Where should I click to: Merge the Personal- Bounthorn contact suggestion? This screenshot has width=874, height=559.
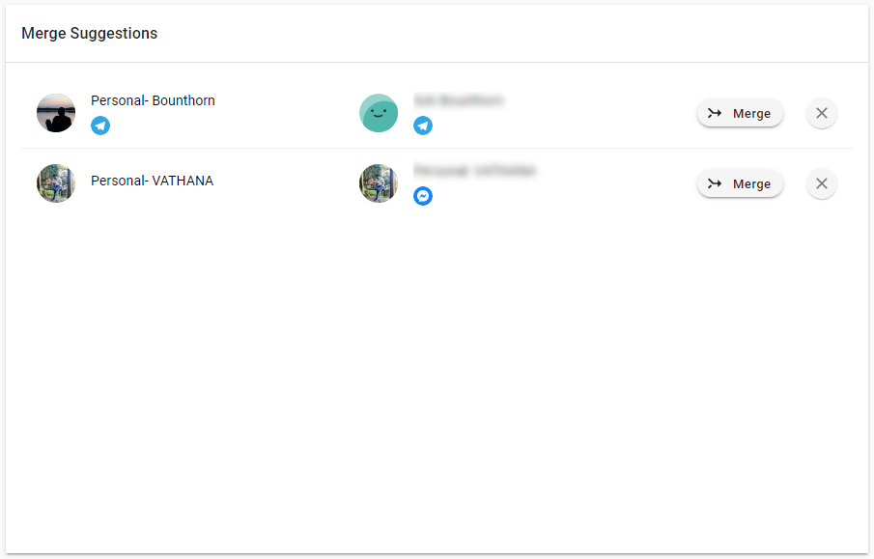coord(740,113)
